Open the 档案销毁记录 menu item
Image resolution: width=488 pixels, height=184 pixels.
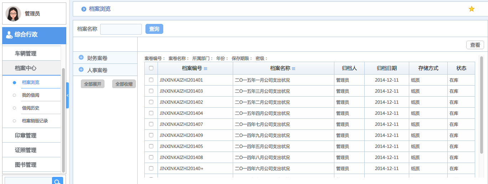(35, 121)
